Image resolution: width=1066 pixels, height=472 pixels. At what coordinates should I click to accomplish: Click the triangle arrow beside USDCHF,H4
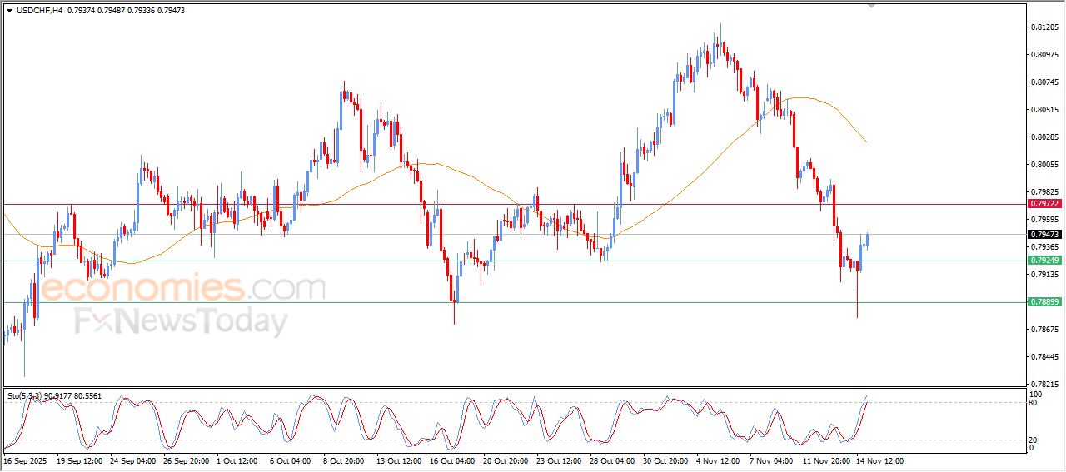pos(9,10)
